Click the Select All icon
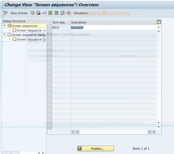Viewport: 174px width, 154px height. click(x=51, y=13)
